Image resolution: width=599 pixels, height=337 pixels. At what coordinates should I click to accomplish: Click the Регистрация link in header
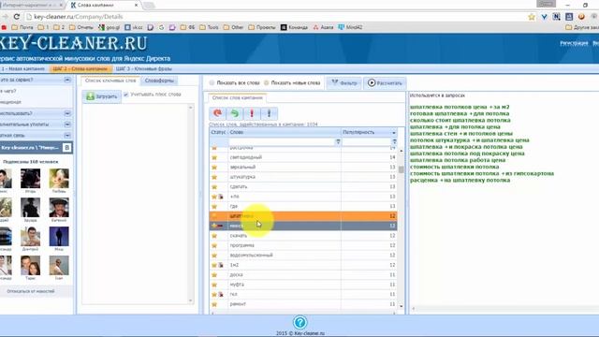coord(574,43)
